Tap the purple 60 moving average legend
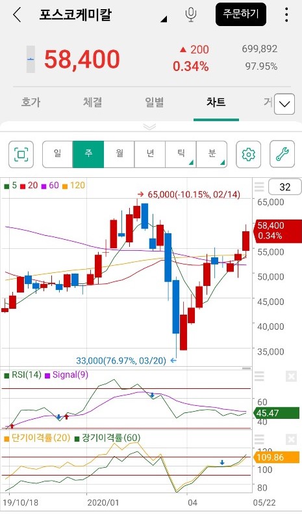Viewport: 302px width, 514px height. coord(49,186)
